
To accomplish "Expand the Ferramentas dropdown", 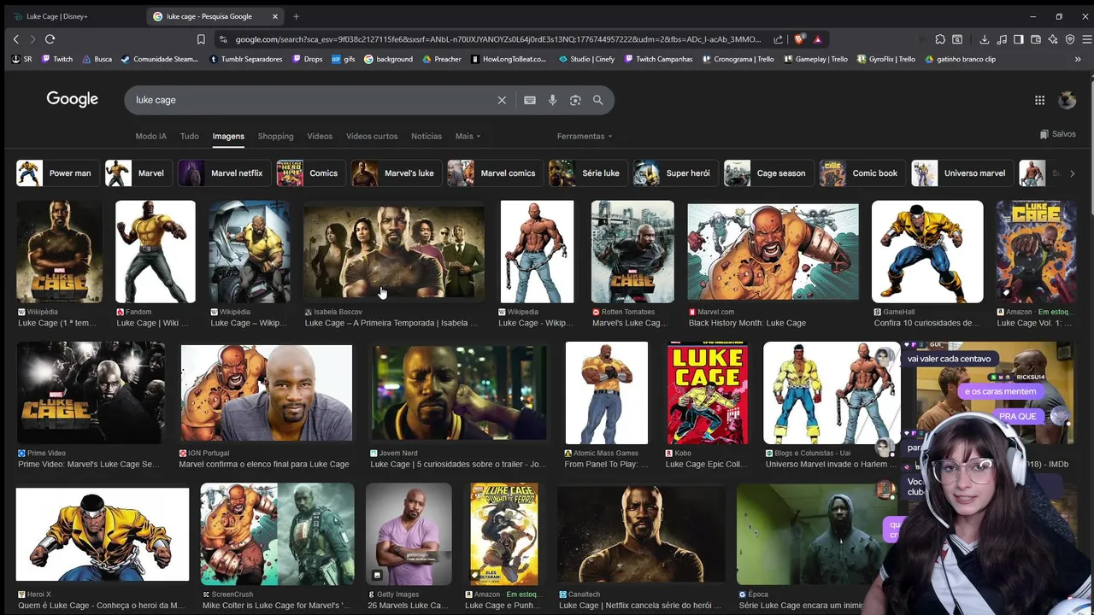I will point(585,136).
